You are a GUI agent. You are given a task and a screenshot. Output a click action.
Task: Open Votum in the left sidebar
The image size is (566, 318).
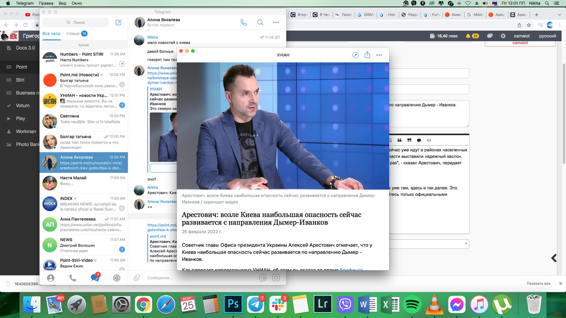click(x=23, y=106)
